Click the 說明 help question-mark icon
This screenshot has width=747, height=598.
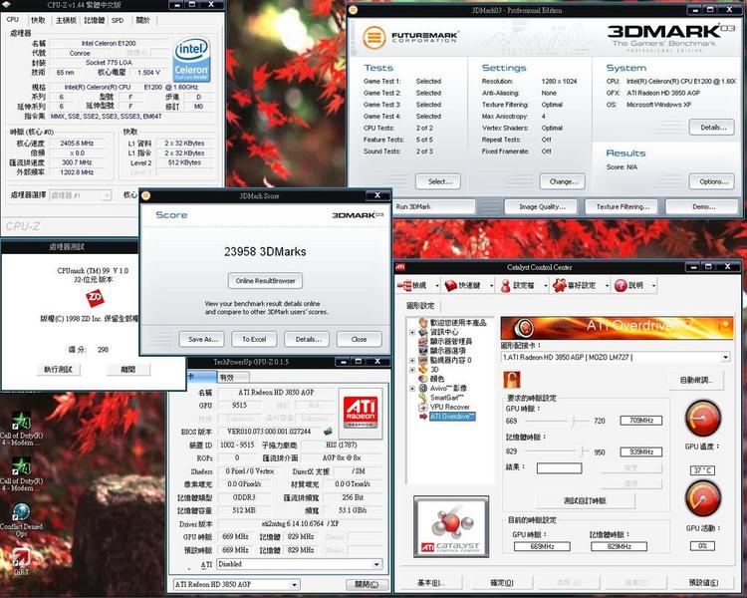tap(621, 285)
